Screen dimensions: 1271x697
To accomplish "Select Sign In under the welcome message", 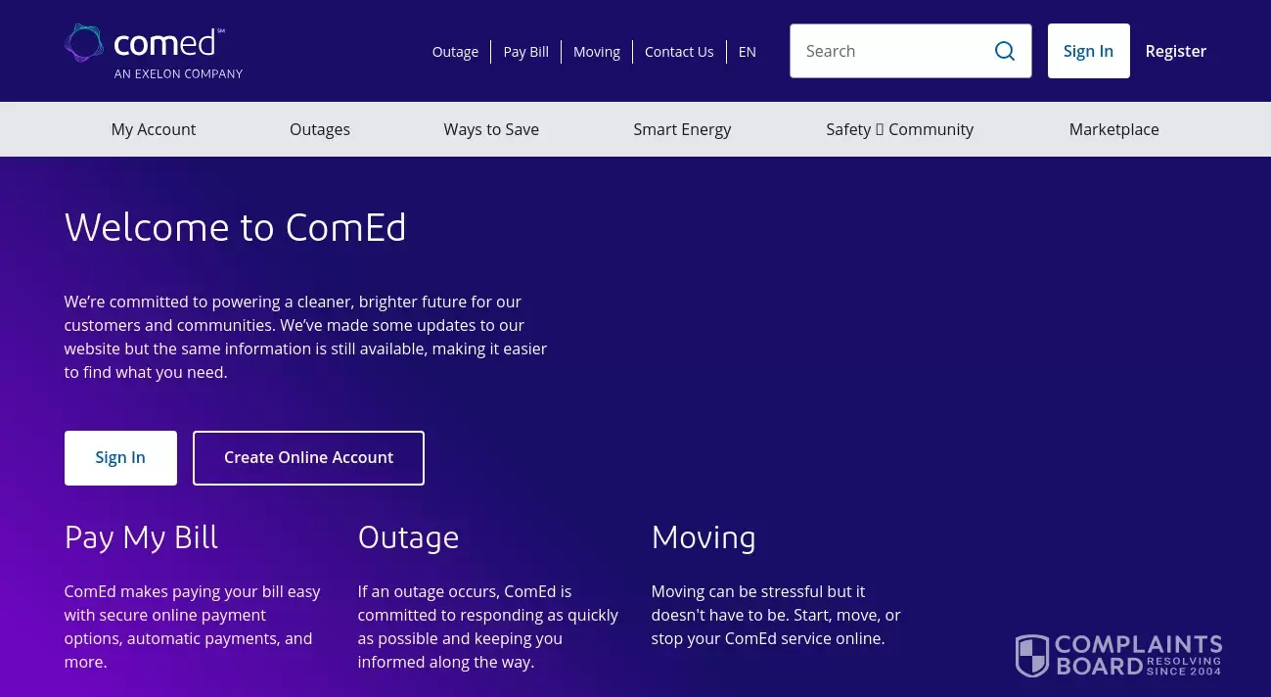I will (x=119, y=457).
